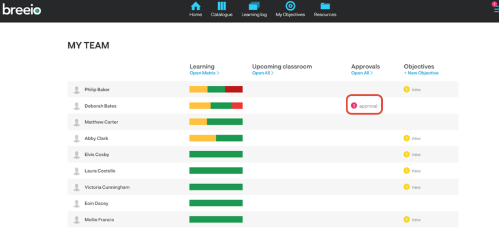Select Home menu label
This screenshot has width=499, height=228.
(x=196, y=15)
